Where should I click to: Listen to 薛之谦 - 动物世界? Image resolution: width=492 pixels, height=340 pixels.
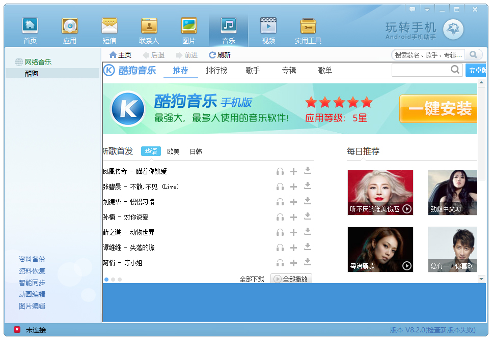pyautogui.click(x=280, y=232)
